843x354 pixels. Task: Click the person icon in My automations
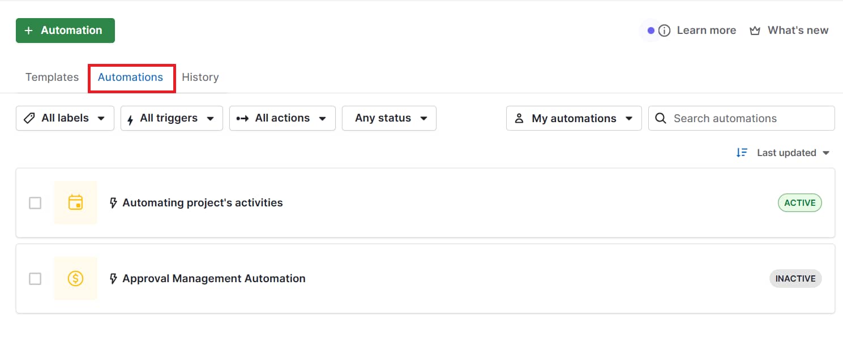[x=519, y=119]
